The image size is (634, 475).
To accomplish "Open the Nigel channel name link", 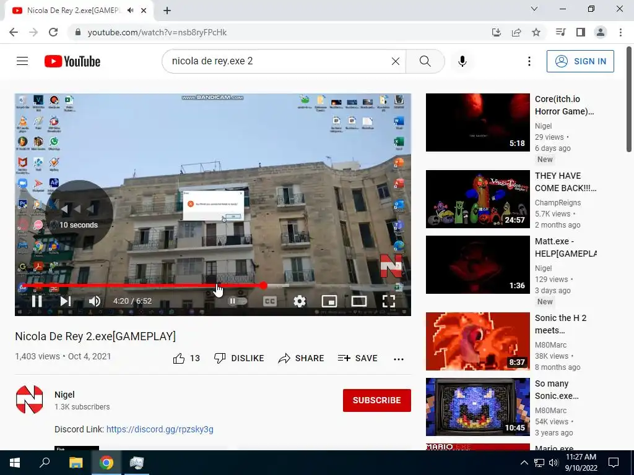I will (64, 395).
